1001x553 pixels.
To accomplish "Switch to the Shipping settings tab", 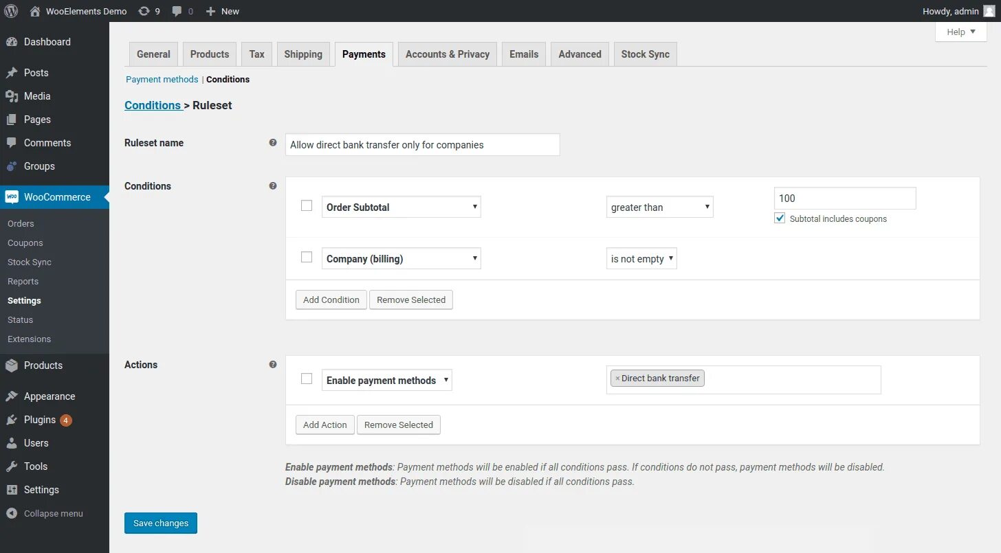I will click(x=303, y=54).
